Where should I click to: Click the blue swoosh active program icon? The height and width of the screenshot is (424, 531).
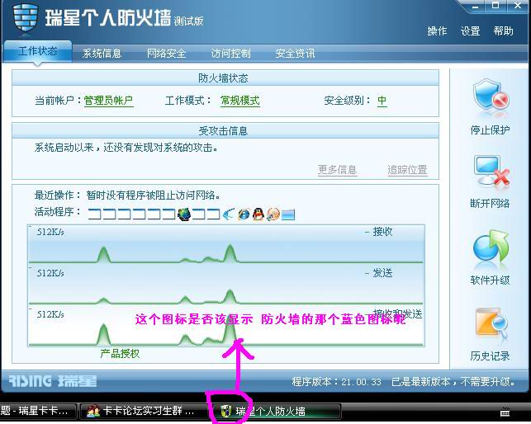pos(229,214)
